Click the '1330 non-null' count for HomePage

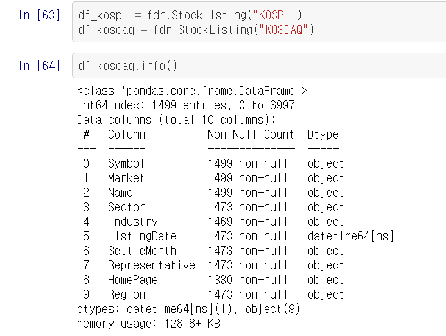(x=247, y=279)
